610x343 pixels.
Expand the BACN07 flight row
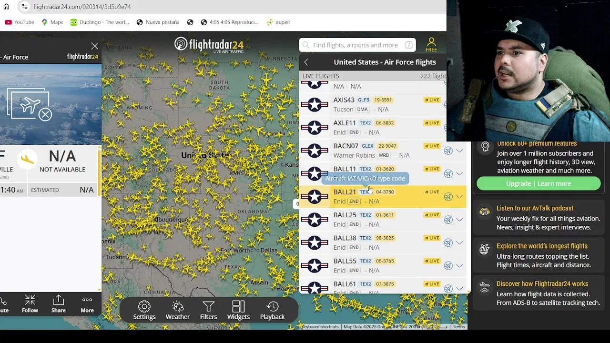pyautogui.click(x=459, y=151)
